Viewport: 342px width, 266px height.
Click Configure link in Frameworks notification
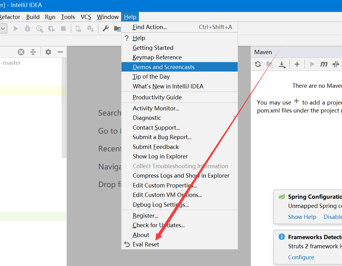click(x=301, y=257)
